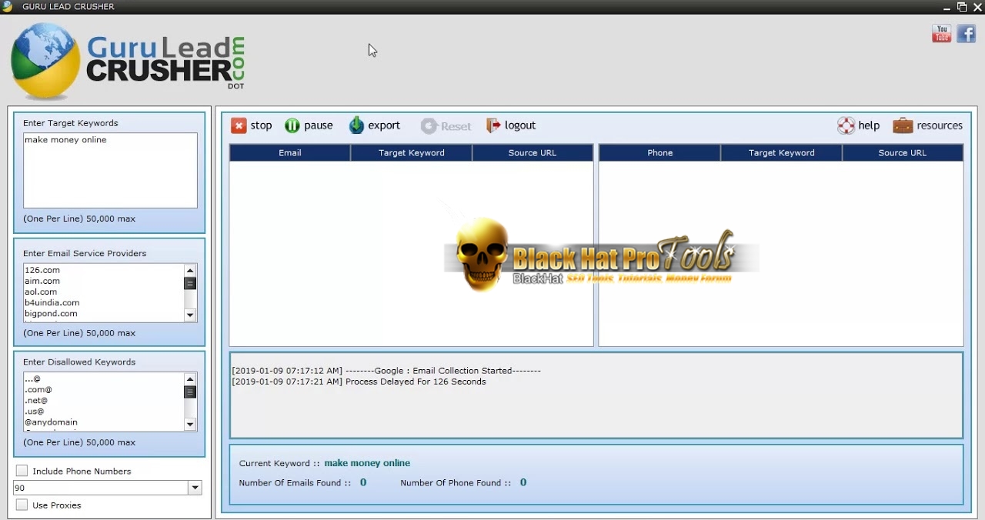The width and height of the screenshot is (985, 520).
Task: Click the help button label
Action: [x=869, y=125]
